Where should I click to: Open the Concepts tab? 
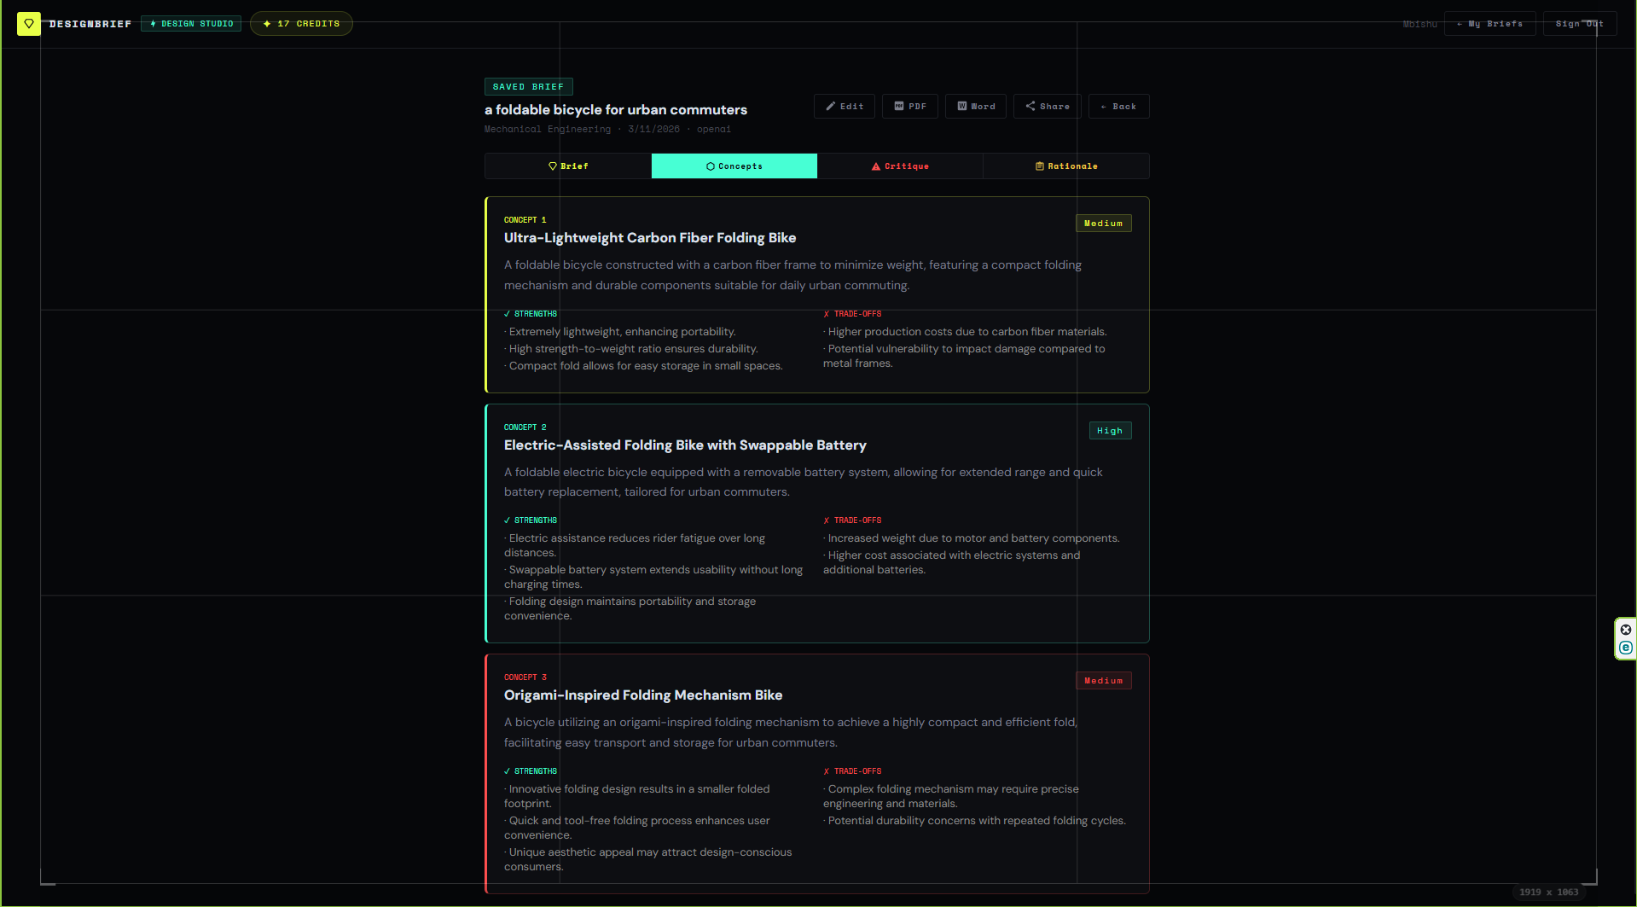(x=734, y=166)
